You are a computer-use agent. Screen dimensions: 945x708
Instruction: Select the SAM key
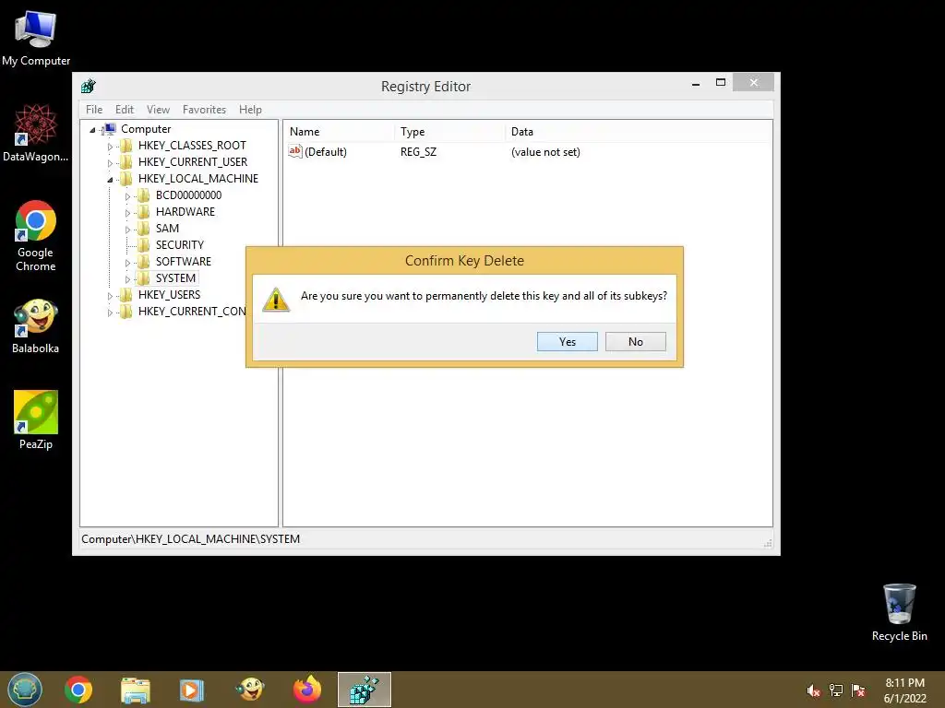(167, 229)
